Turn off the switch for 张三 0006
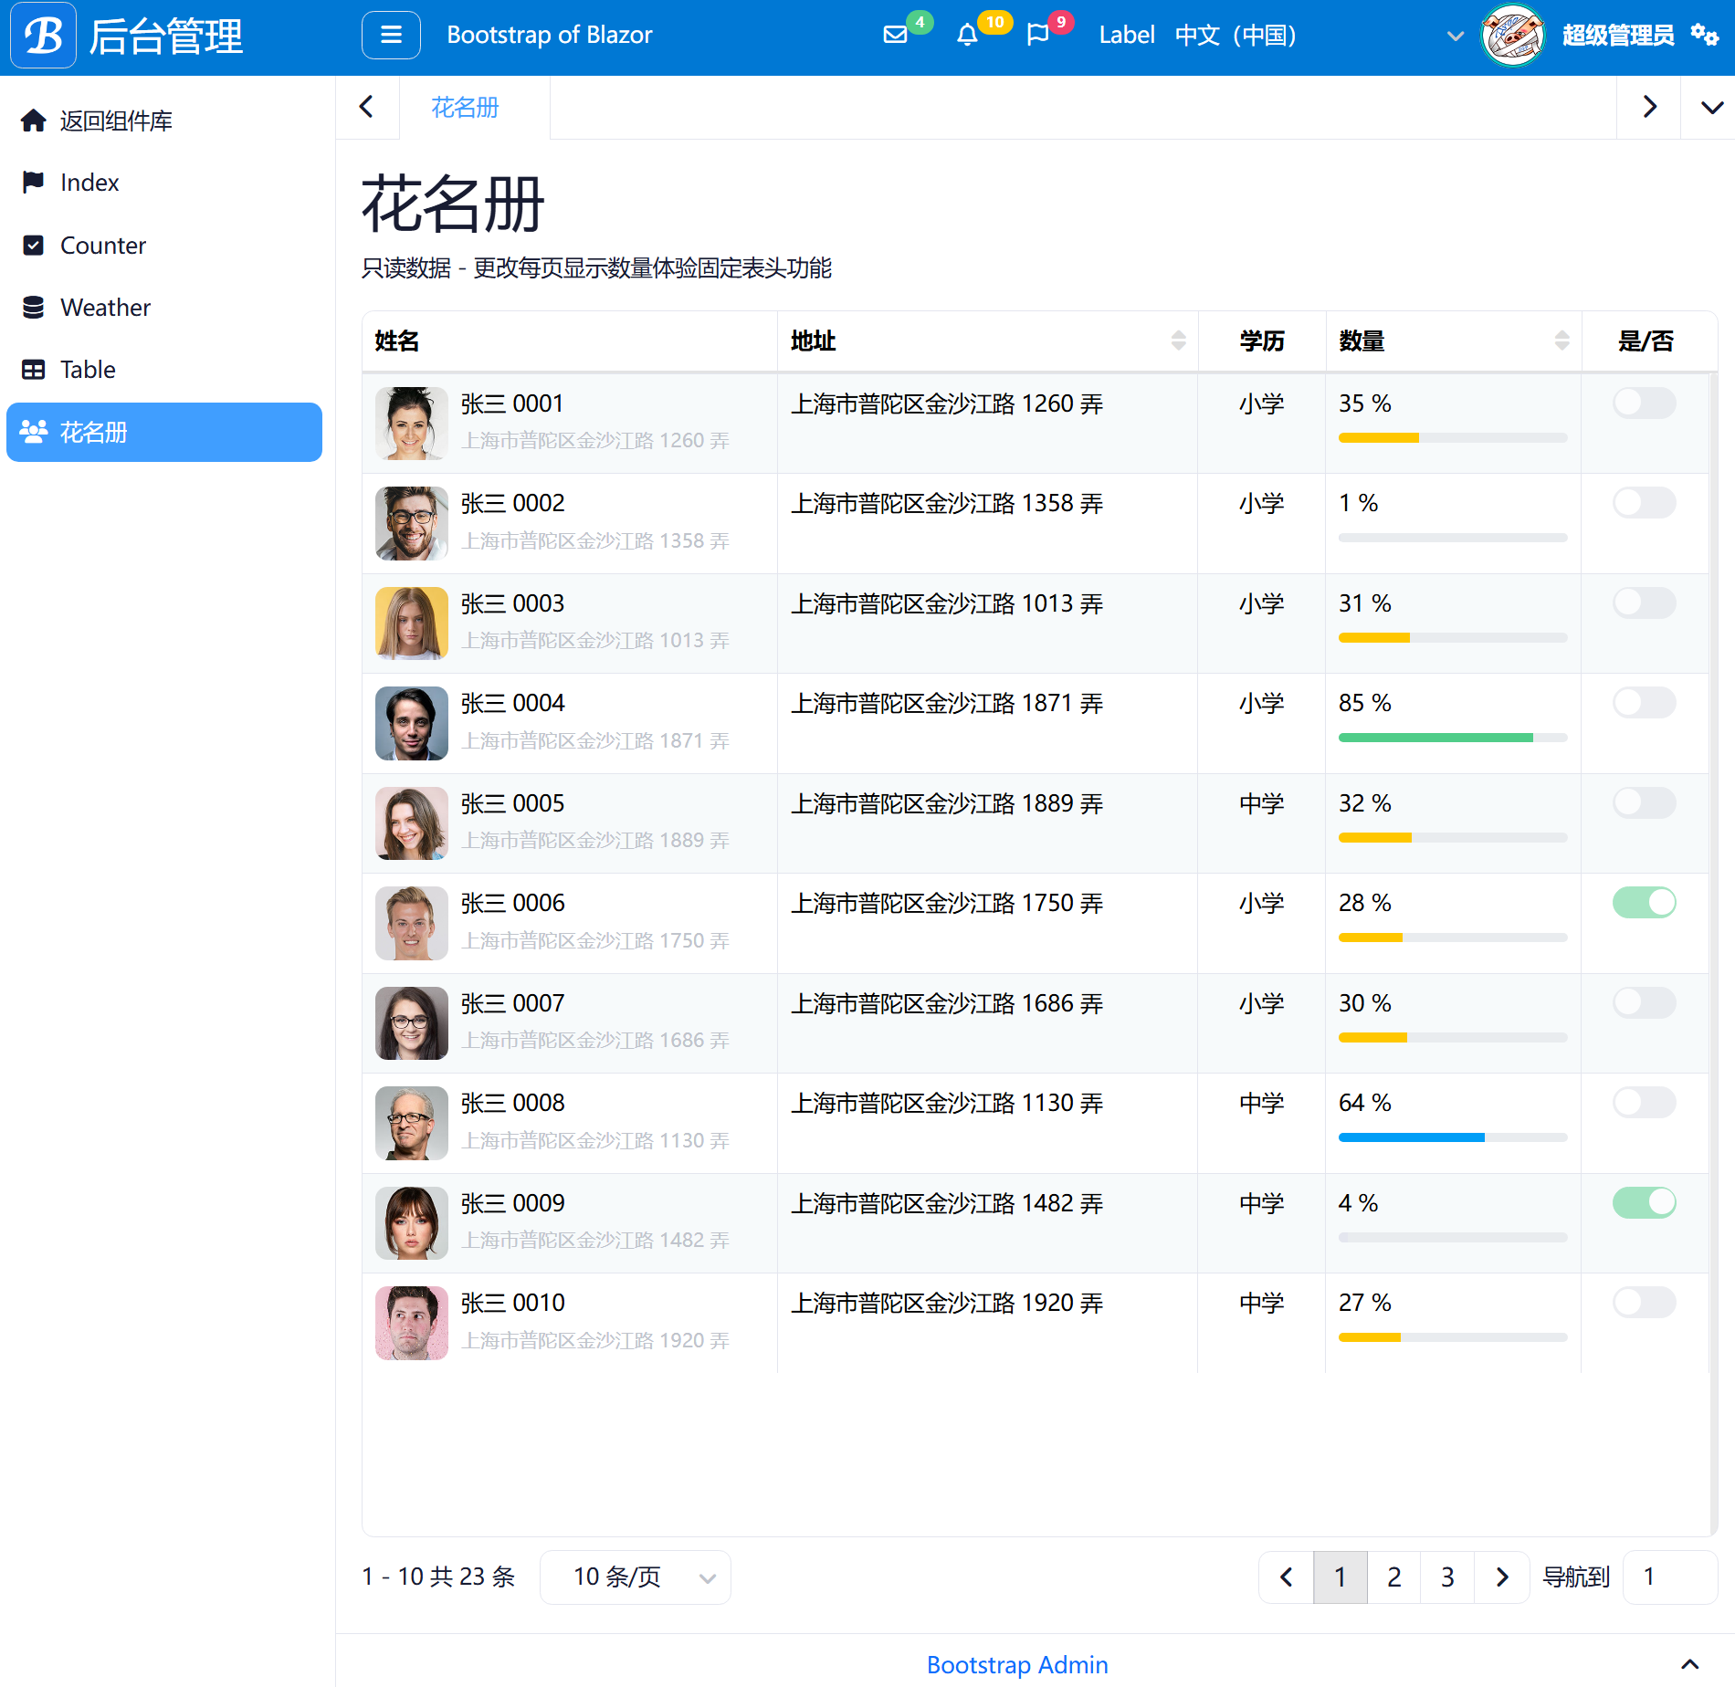The image size is (1735, 1687). pos(1644,902)
